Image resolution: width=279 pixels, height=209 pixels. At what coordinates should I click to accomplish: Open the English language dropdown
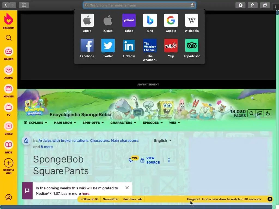click(163, 140)
